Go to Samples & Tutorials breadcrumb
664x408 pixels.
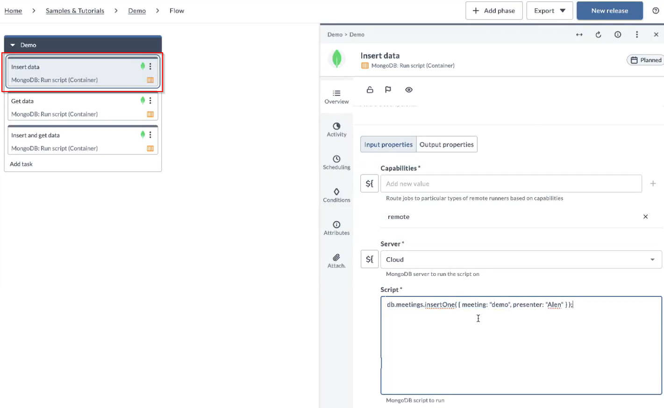pyautogui.click(x=75, y=10)
